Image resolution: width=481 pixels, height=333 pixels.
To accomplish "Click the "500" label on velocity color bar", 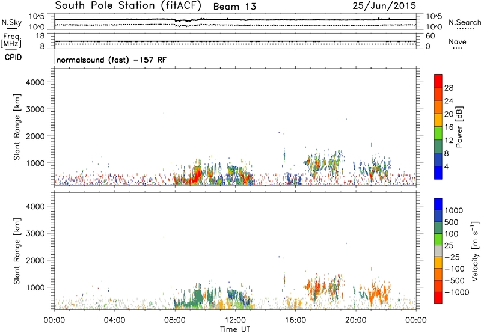I will pyautogui.click(x=452, y=222).
